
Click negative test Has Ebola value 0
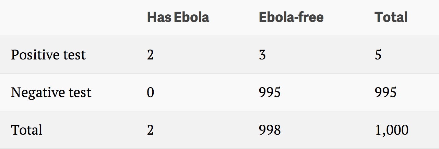[150, 93]
